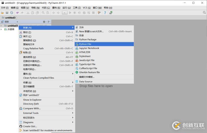Choose 目录 in the New submenu
The width and height of the screenshot is (207, 133).
coord(104,35)
